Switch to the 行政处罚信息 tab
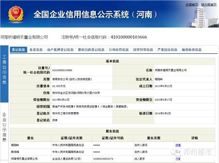 click(x=119, y=50)
